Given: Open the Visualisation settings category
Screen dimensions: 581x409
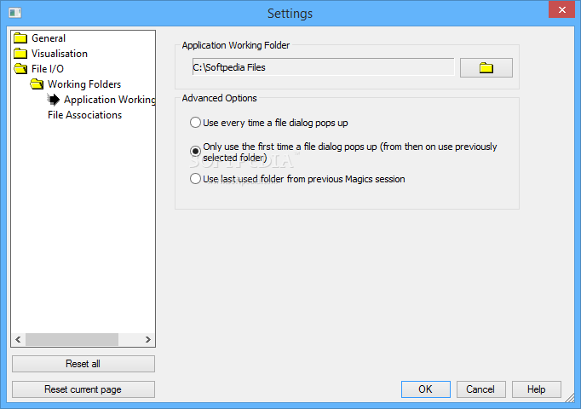Looking at the screenshot, I should point(60,54).
